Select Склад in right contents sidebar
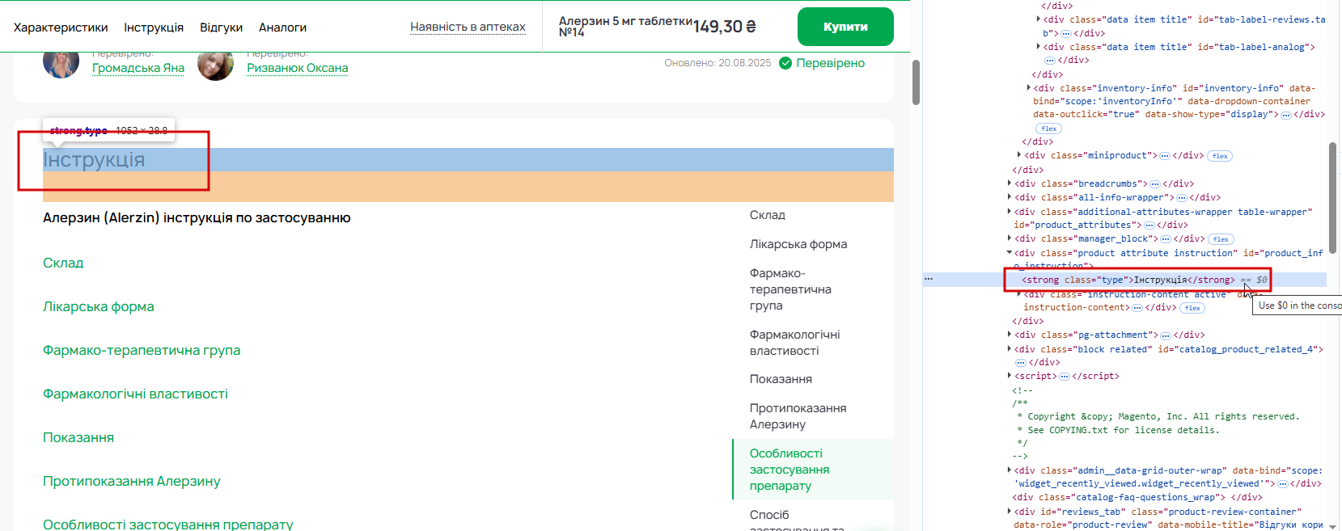Screen dimensions: 1342x531 tap(768, 215)
